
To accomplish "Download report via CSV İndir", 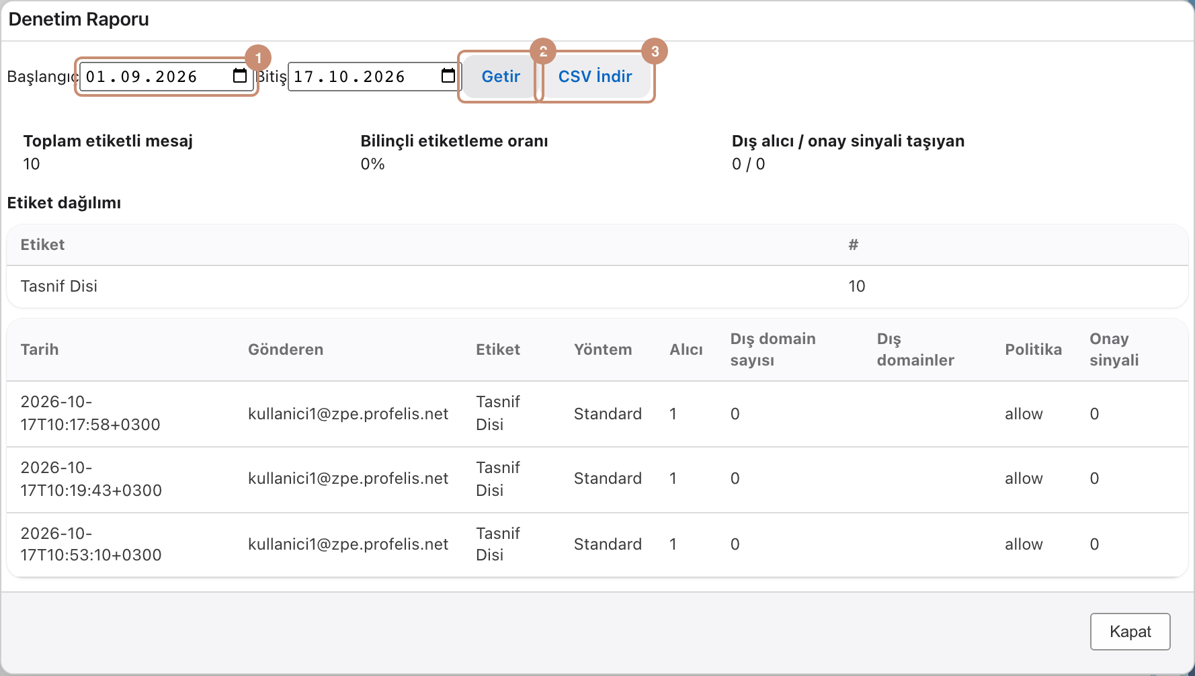I will (595, 77).
